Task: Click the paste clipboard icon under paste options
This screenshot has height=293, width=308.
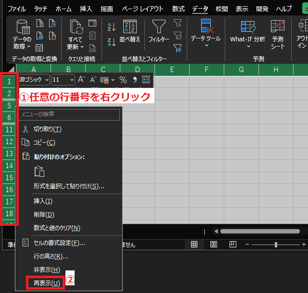Action: pyautogui.click(x=39, y=171)
